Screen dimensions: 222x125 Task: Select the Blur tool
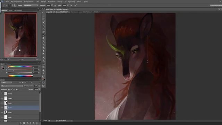[x=43, y=51]
